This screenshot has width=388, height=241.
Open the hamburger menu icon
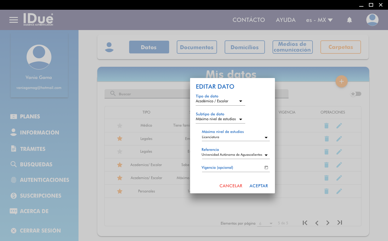[14, 20]
